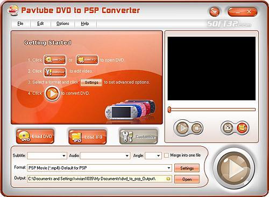
Task: Open the File menu
Action: 20,24
